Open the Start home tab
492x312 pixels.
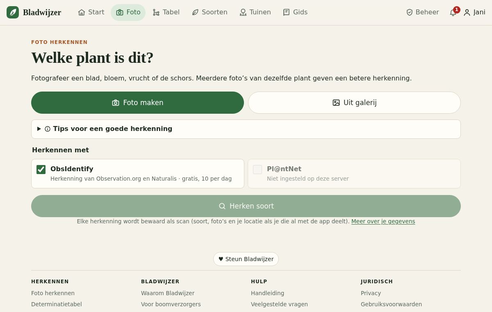[91, 12]
